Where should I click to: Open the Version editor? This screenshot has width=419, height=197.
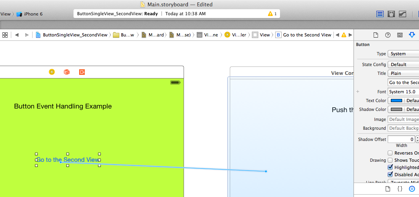(402, 14)
